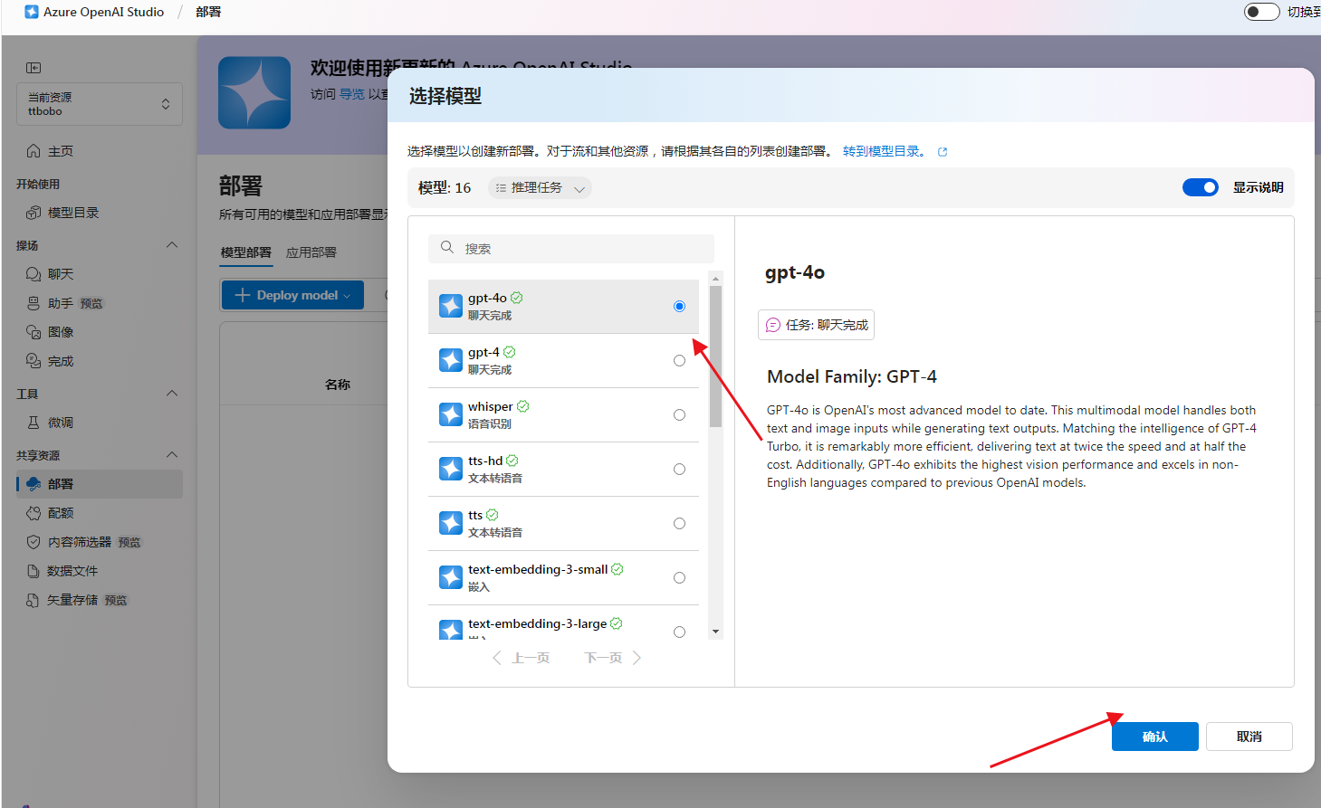Click the quota icon beside 配额
Image resolution: width=1321 pixels, height=808 pixels.
click(x=34, y=513)
